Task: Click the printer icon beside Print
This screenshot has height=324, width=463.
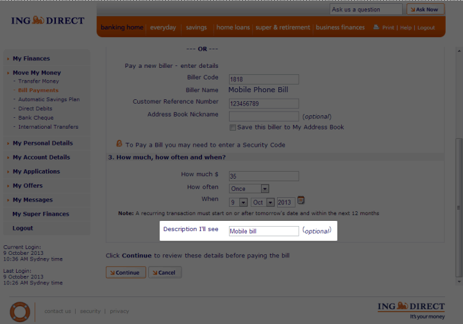Action: click(x=377, y=28)
